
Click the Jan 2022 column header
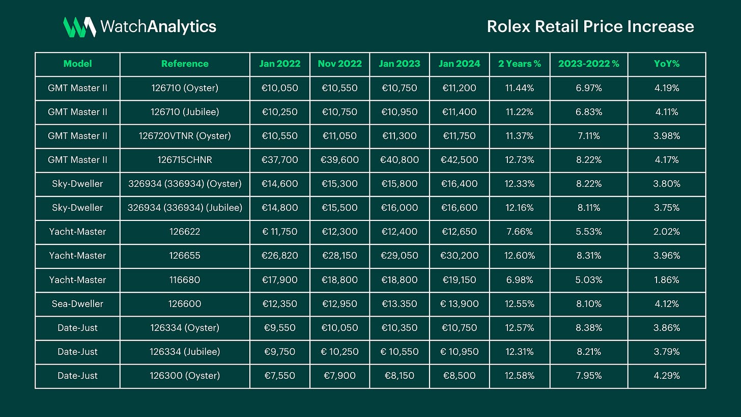click(279, 64)
